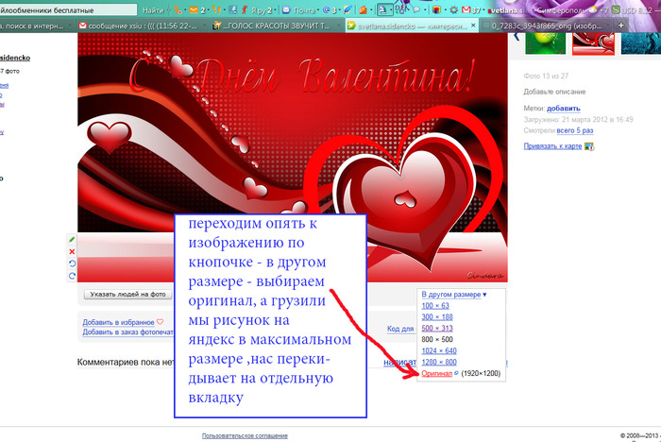Viewport: 661px width, 442px height.
Task: Click the green pencil edit icon
Action: [x=72, y=240]
